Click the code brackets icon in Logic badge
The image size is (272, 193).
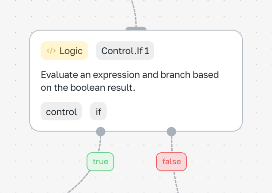tap(51, 51)
